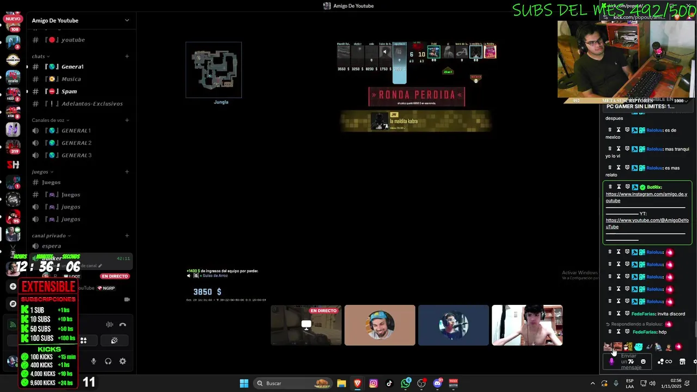Pick the white cat emote
This screenshot has width=697, height=392.
pos(608,347)
